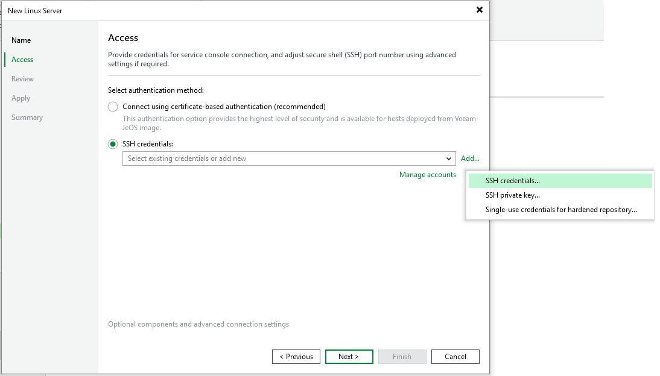Click inside the existing credentials combo box
Viewport: 660px width, 376px height.
(x=282, y=158)
